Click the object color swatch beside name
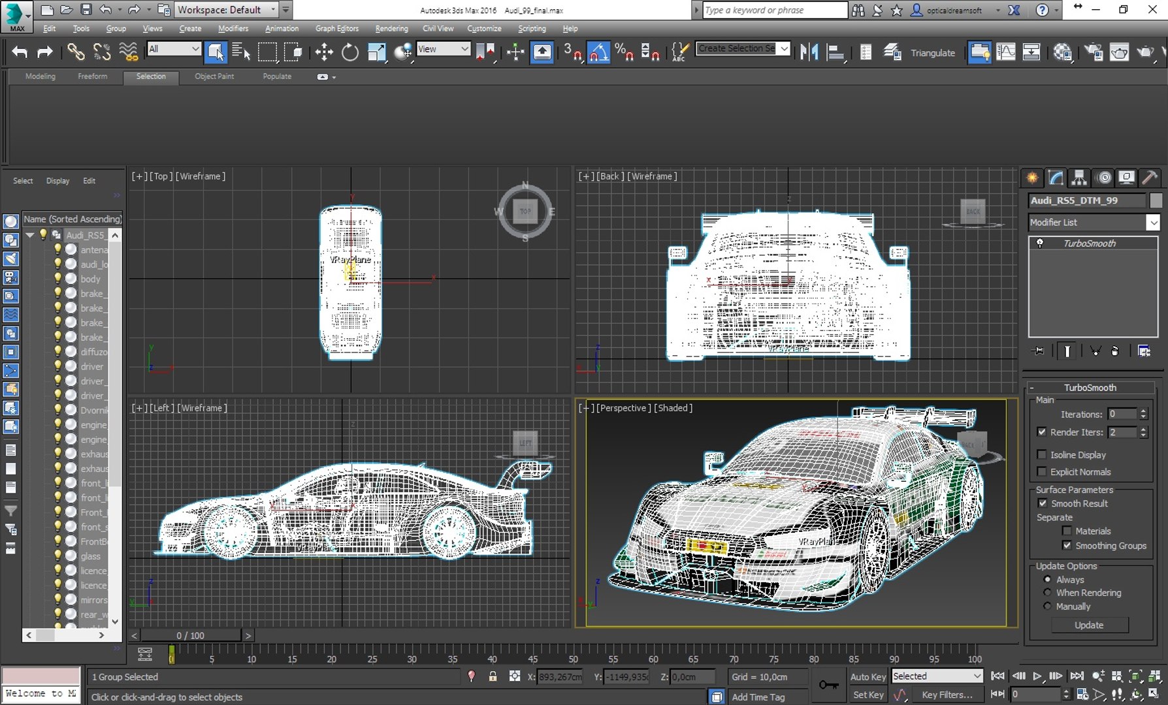 coord(1156,200)
